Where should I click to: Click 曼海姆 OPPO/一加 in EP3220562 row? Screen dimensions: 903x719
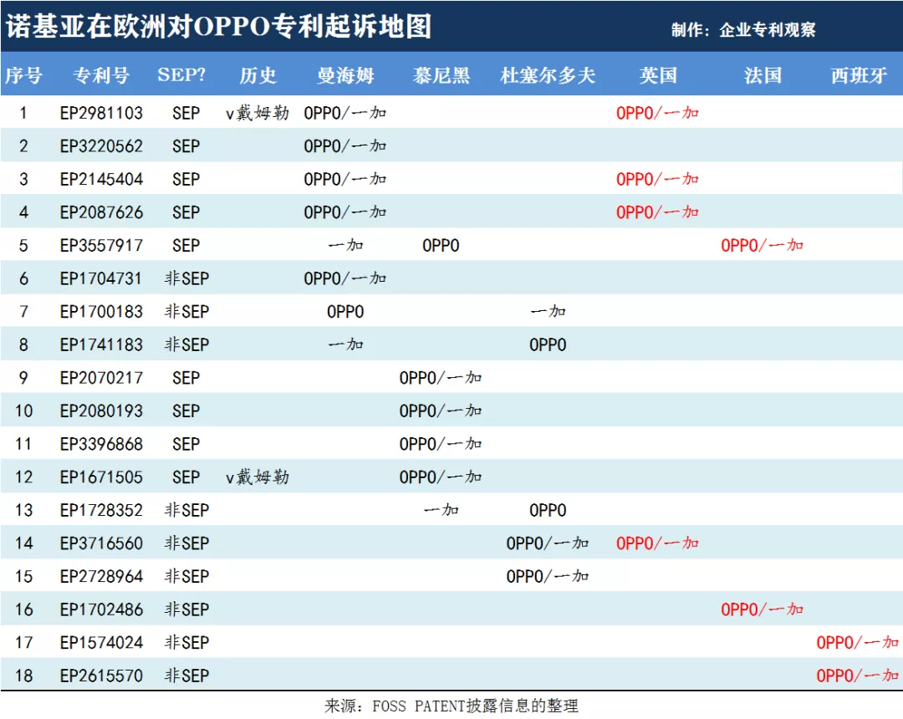pos(345,146)
